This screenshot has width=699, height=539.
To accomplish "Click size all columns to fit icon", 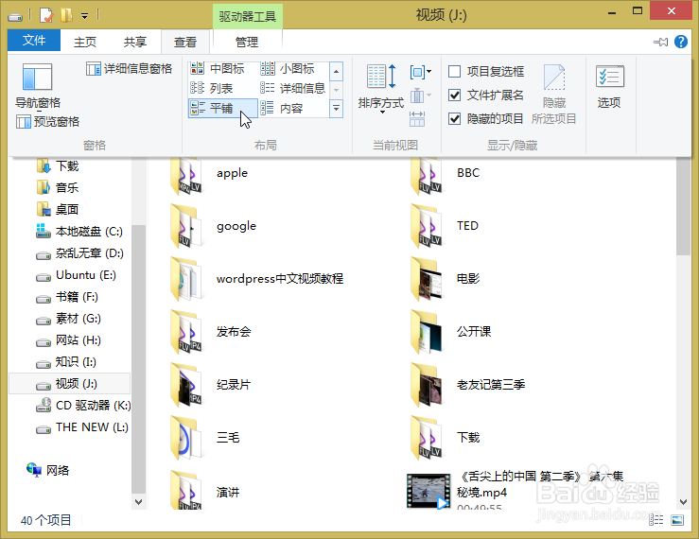I will point(417,119).
